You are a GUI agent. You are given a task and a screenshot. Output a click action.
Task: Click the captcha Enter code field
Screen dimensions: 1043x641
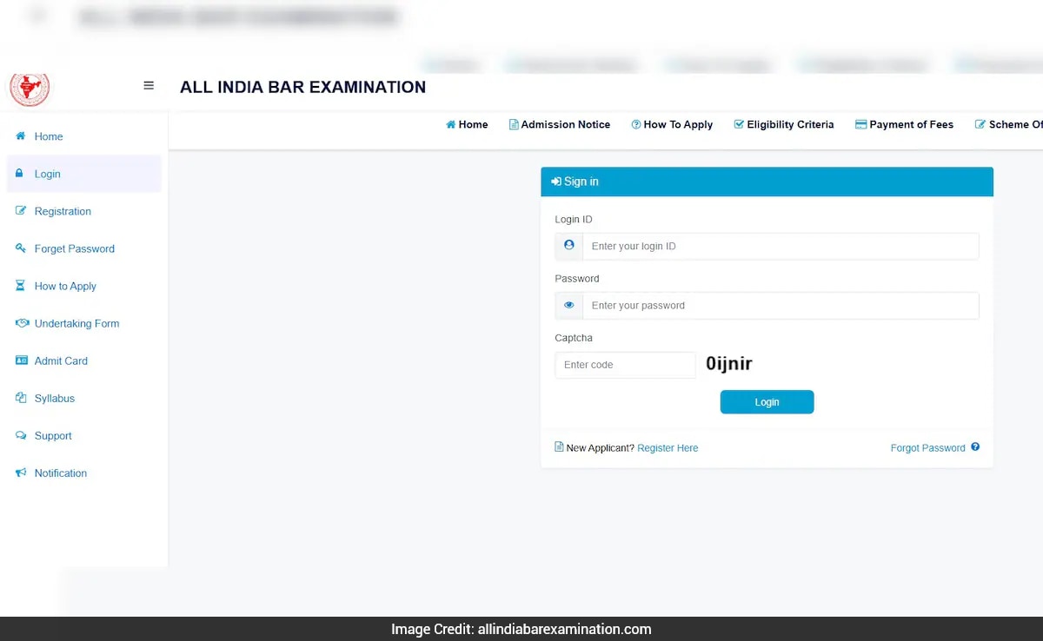pos(624,365)
